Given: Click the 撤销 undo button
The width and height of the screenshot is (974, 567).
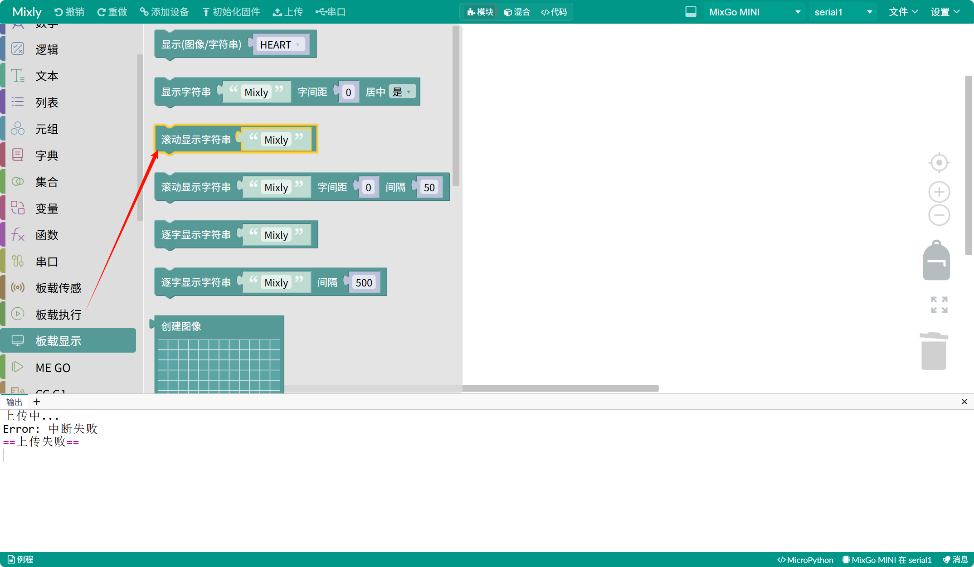Looking at the screenshot, I should [x=69, y=12].
